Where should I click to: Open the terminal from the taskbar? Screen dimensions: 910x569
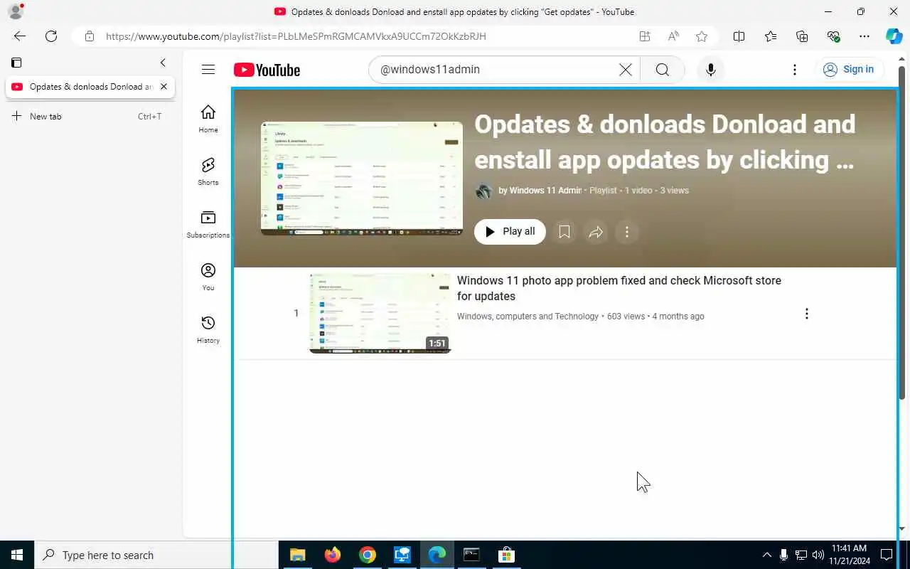click(471, 555)
